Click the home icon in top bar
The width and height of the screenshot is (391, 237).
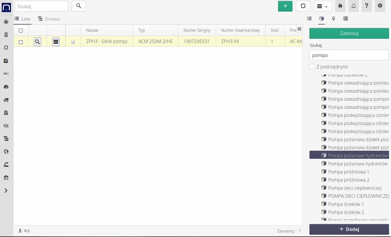coord(340,6)
